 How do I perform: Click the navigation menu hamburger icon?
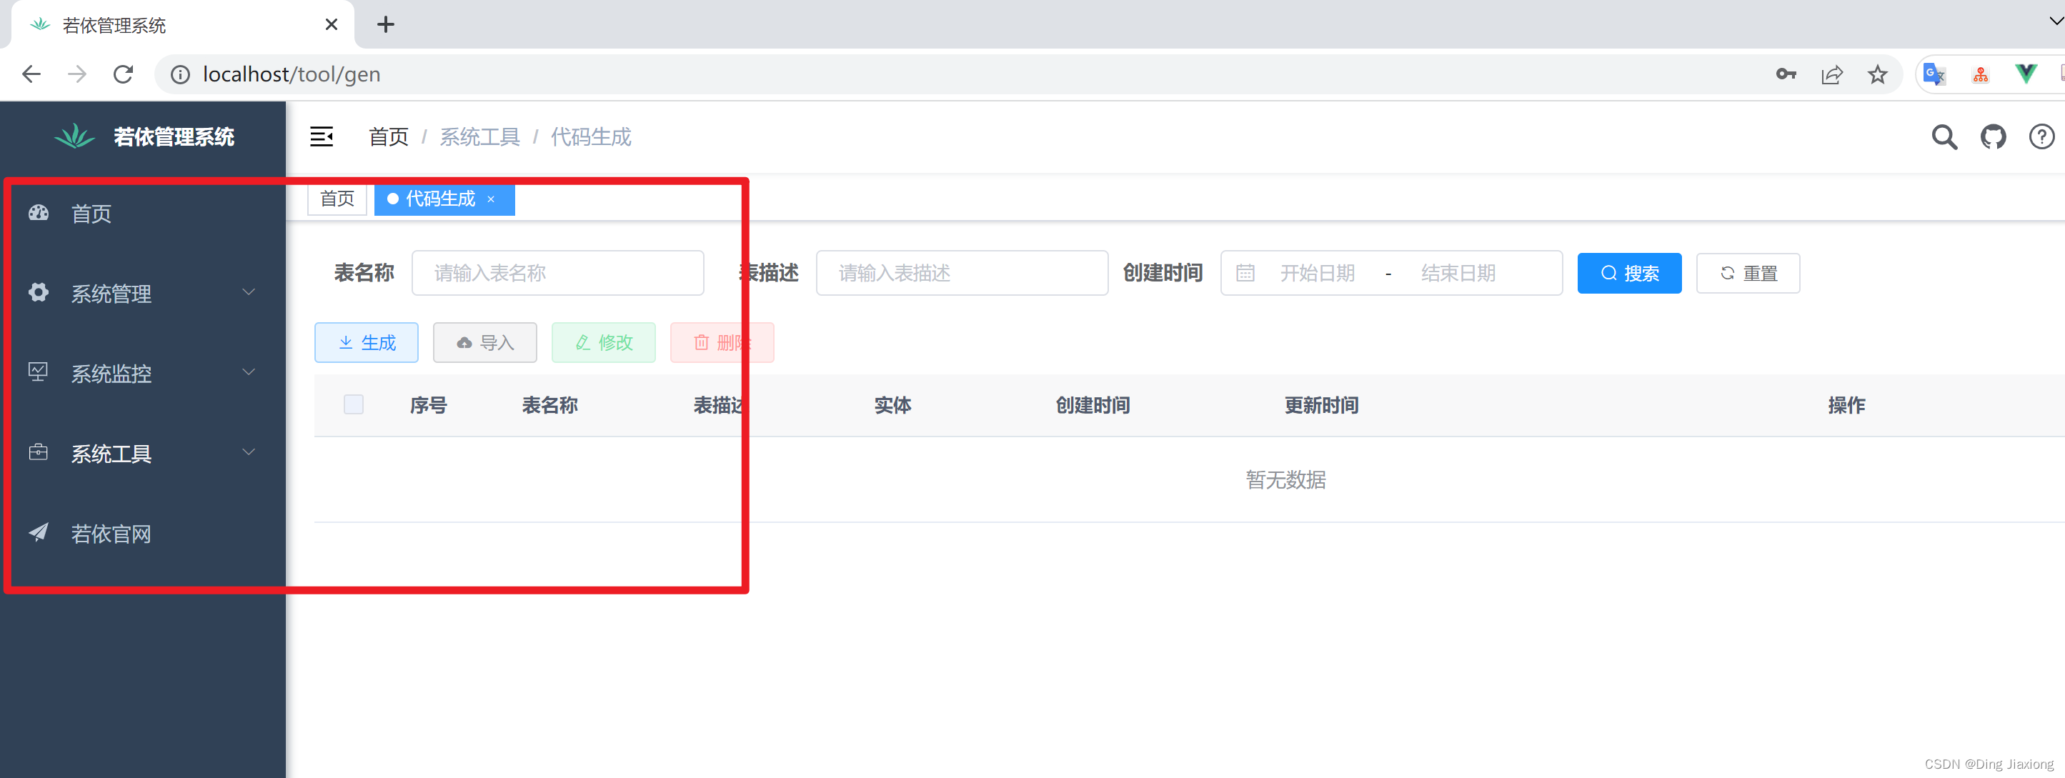coord(322,136)
